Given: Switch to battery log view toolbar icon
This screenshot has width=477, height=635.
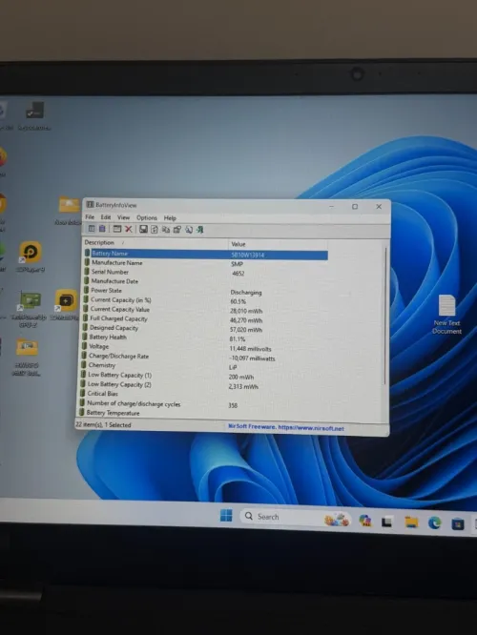Looking at the screenshot, I should tap(102, 229).
